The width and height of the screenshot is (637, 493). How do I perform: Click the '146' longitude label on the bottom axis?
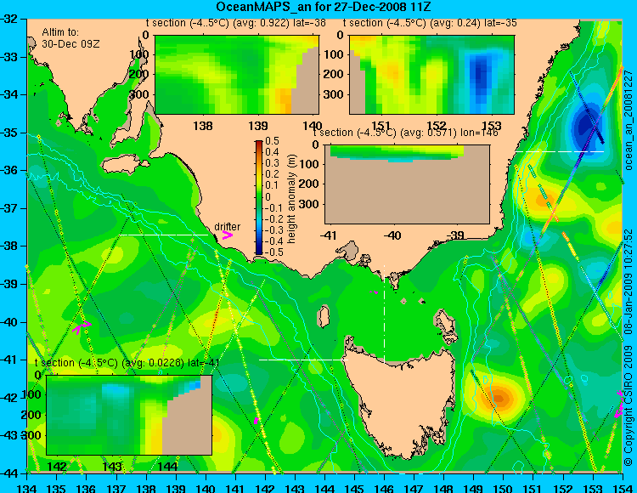[x=384, y=488]
